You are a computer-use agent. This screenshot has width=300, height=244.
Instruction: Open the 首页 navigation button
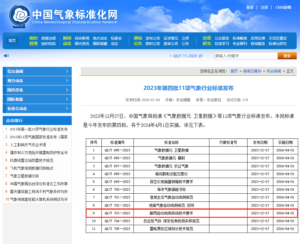point(12,41)
